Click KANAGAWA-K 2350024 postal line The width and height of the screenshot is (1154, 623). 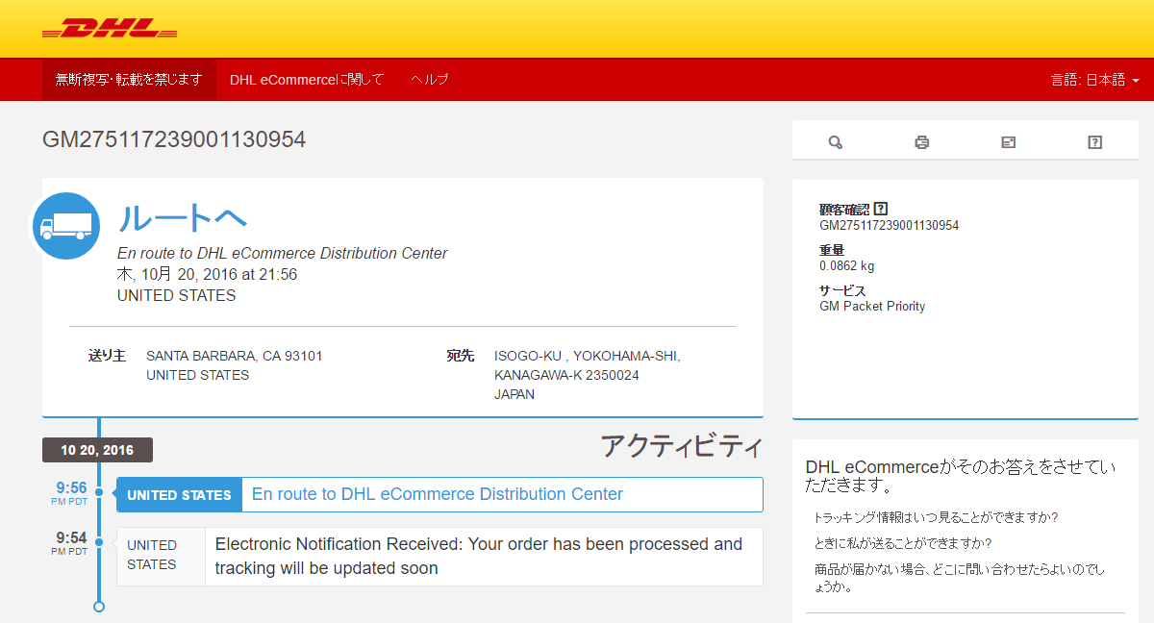(x=566, y=375)
